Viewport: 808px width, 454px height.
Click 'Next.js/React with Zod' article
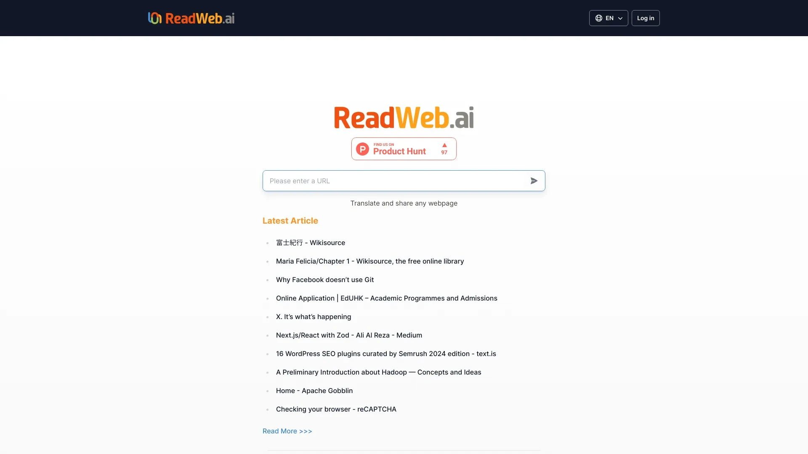coord(348,335)
